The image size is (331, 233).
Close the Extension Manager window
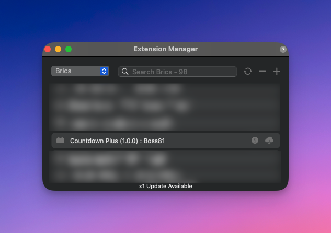[x=48, y=49]
